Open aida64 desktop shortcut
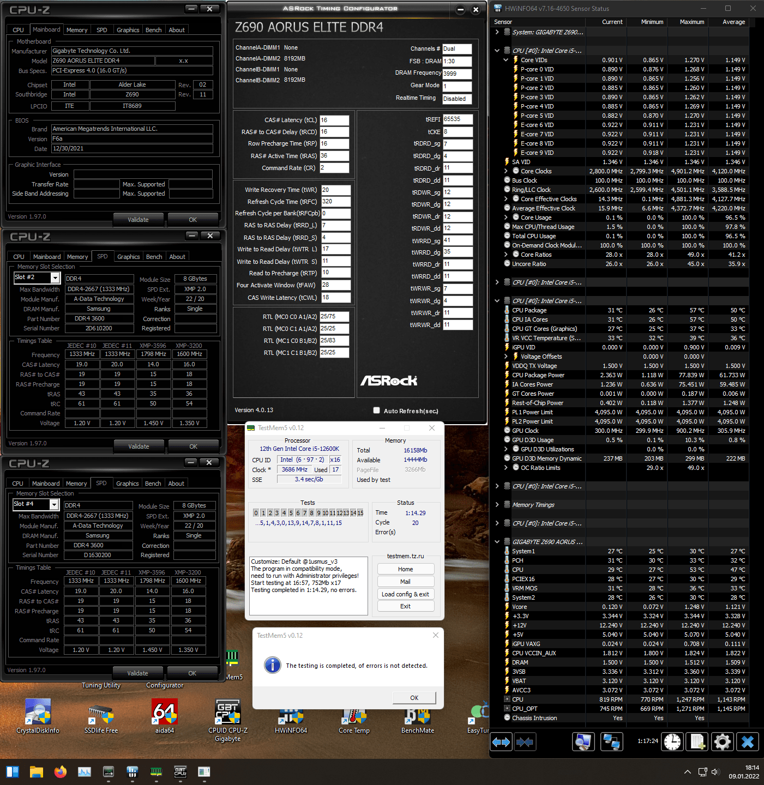Image resolution: width=764 pixels, height=785 pixels. click(x=164, y=716)
